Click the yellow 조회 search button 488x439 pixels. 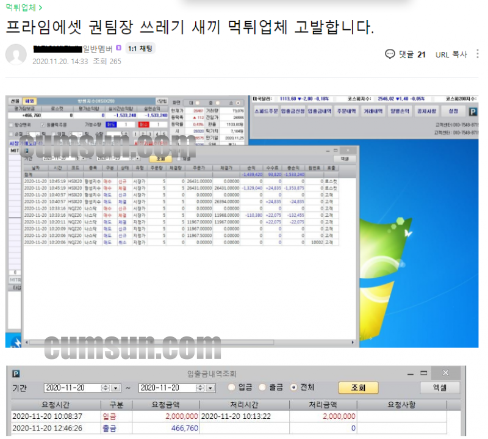358,388
